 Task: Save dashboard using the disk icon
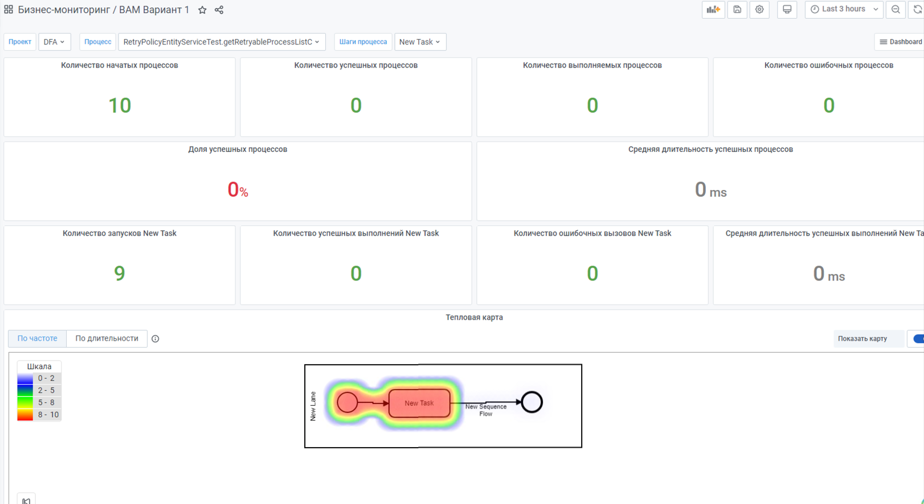(737, 10)
